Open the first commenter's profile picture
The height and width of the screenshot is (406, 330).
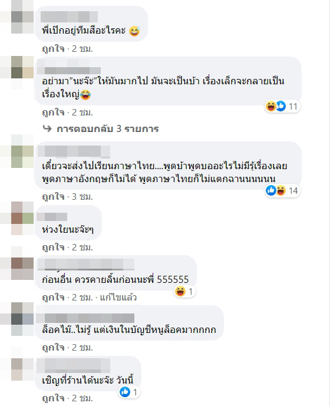[x=22, y=17]
